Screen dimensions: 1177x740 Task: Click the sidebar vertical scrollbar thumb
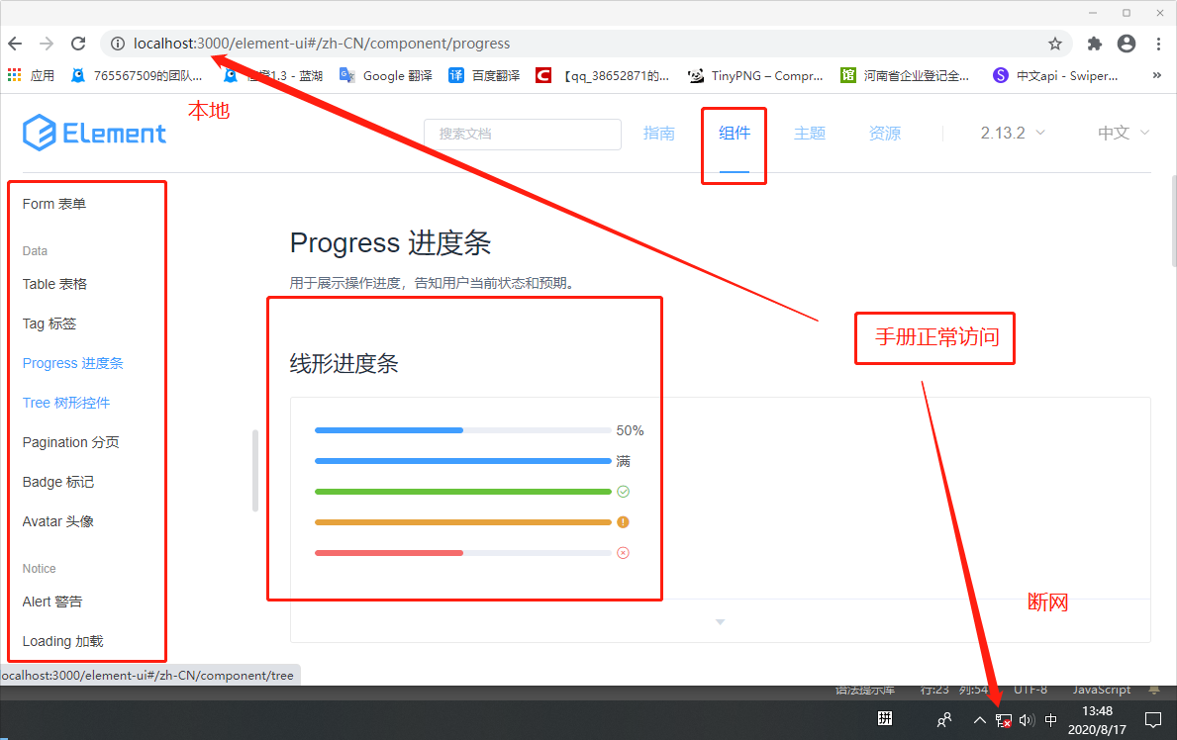pyautogui.click(x=255, y=471)
